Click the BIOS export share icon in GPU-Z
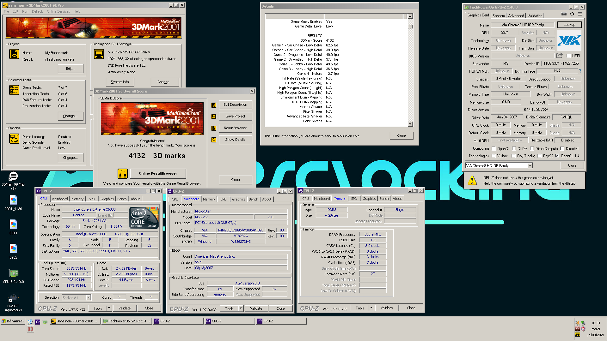607x341 pixels. pos(559,56)
